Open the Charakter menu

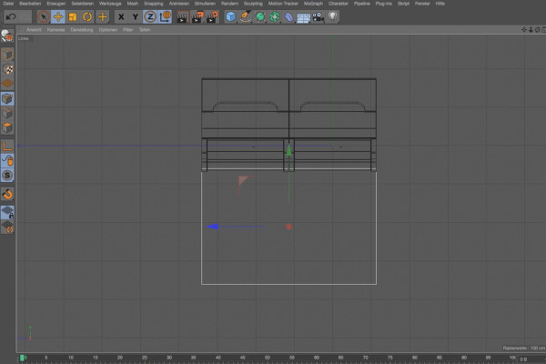coord(339,4)
